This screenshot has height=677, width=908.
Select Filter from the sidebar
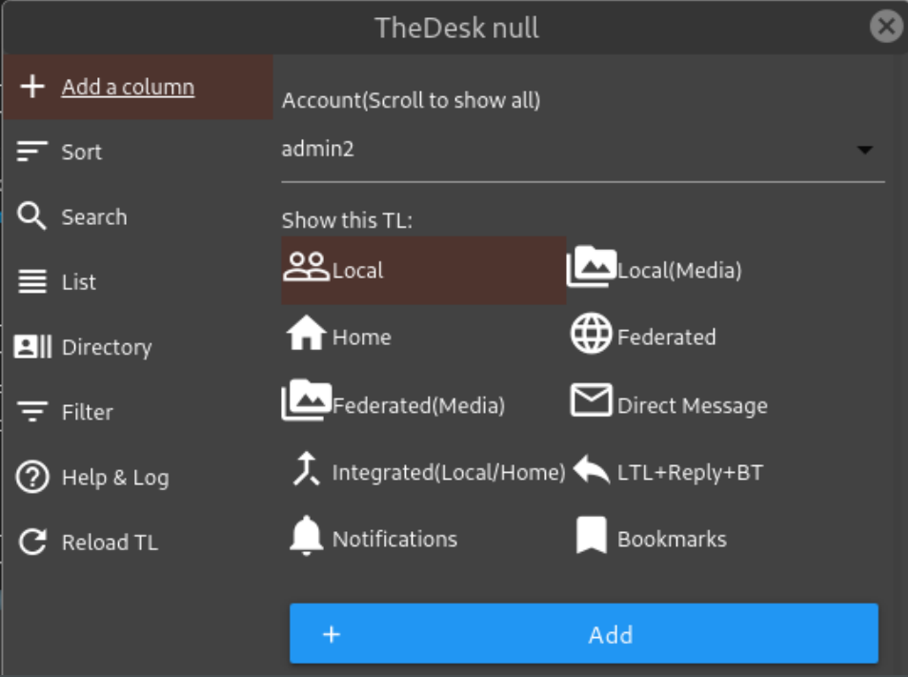coord(87,412)
